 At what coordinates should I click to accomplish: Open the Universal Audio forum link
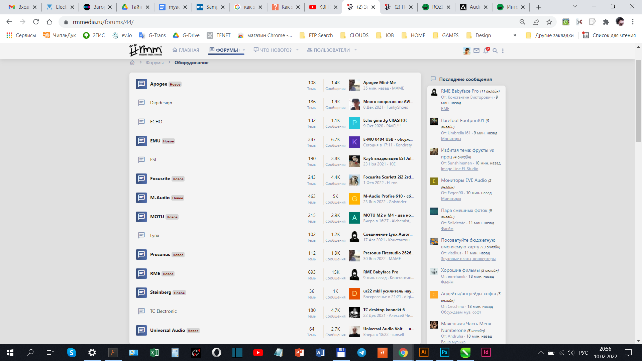click(x=167, y=330)
